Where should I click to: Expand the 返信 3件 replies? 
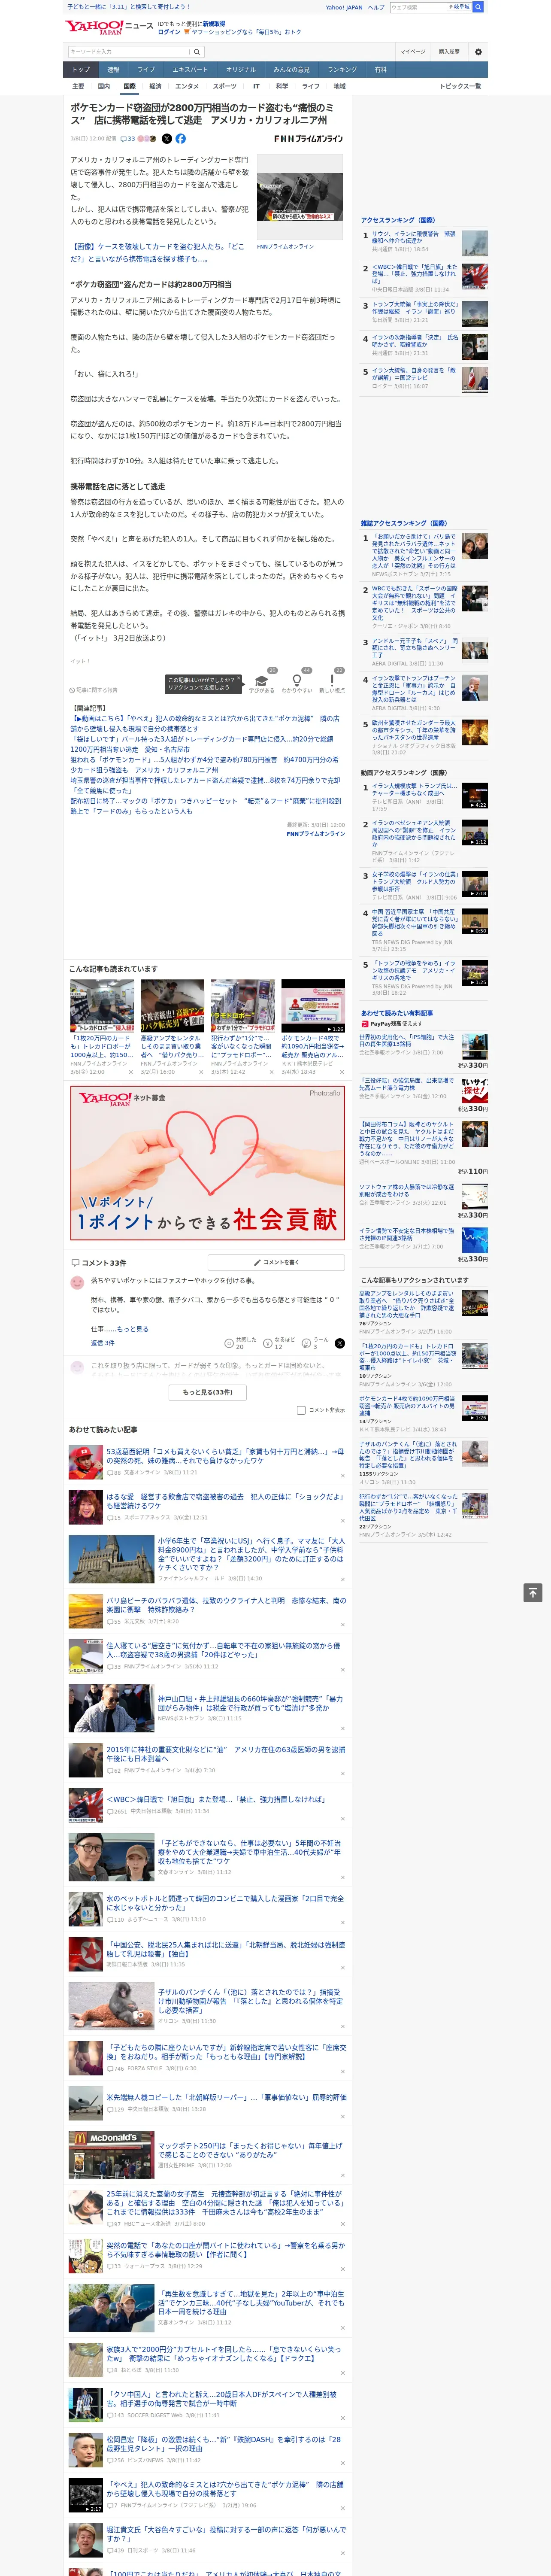102,1342
